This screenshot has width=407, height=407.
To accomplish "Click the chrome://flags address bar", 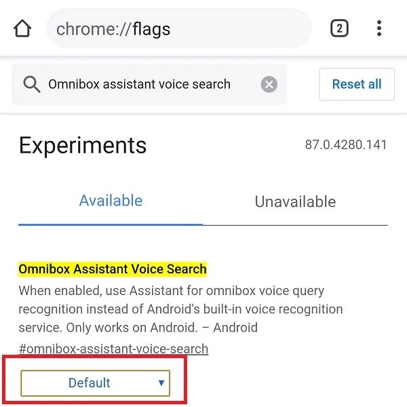I will click(x=178, y=29).
